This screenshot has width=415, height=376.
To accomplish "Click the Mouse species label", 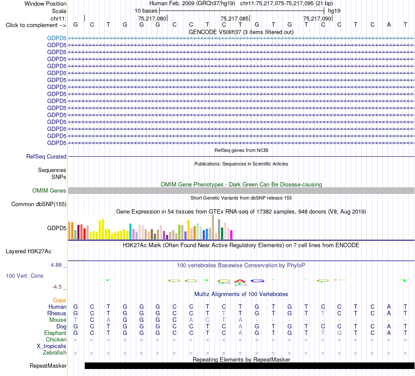I will coord(58,320).
